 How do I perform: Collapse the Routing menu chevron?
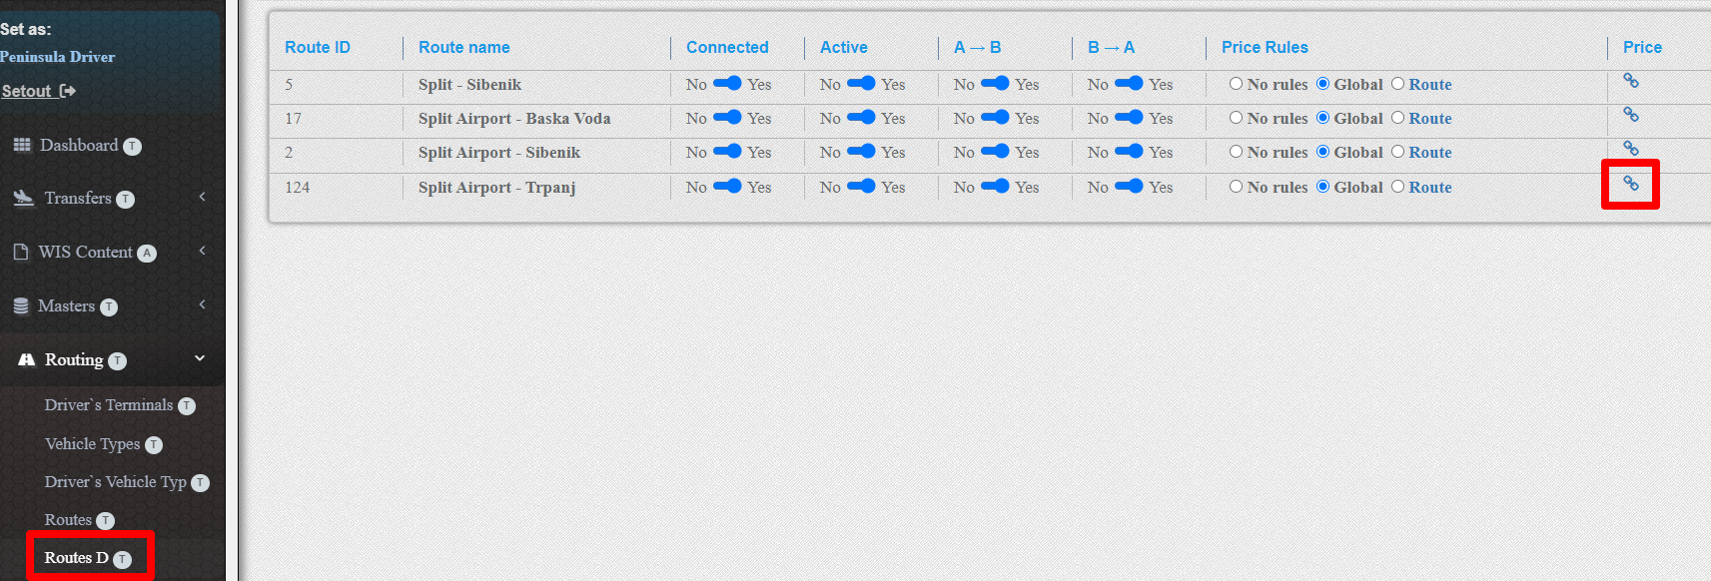click(x=200, y=358)
